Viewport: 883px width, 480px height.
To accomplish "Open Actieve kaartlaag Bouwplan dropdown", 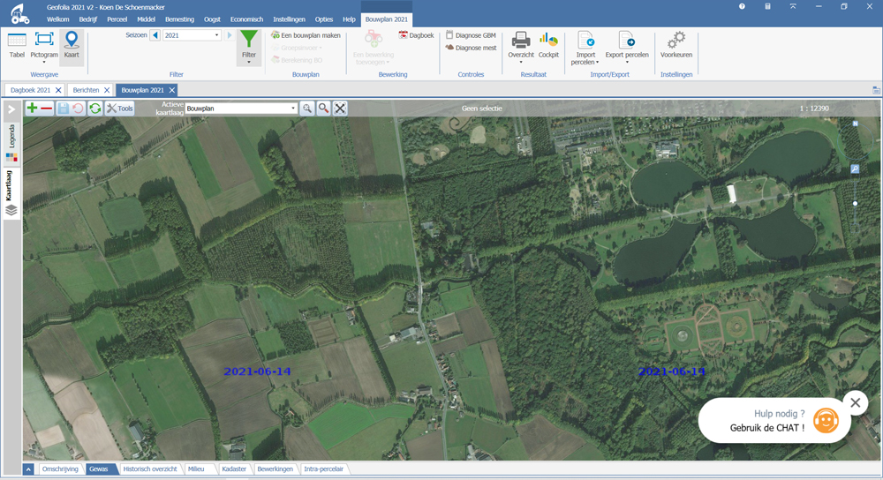I will point(241,108).
